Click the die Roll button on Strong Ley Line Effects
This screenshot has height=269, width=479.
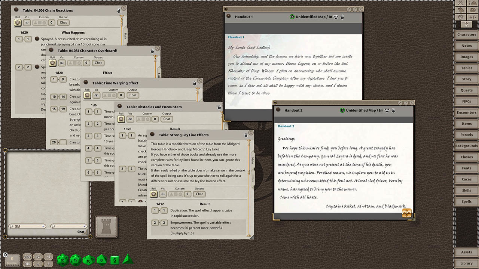[153, 194]
